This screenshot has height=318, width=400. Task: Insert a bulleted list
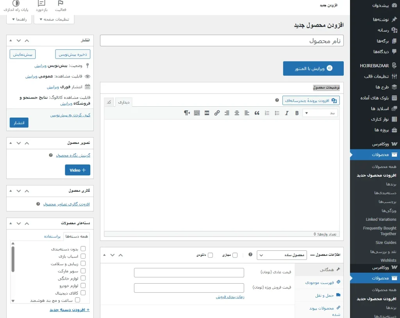click(277, 113)
